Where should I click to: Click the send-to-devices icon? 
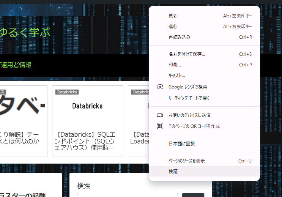[160, 115]
